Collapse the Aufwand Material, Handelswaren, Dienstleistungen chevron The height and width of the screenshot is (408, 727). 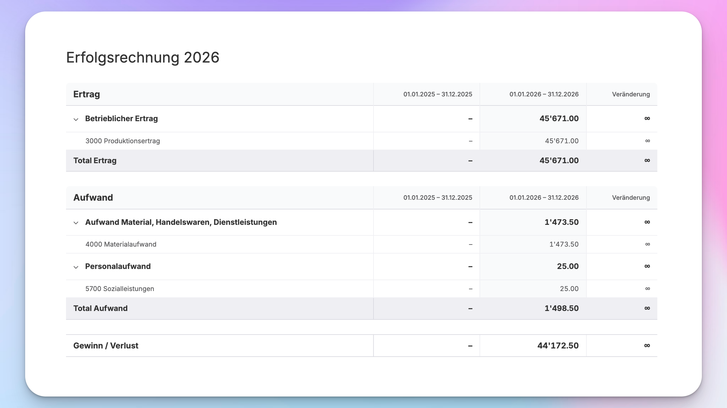[76, 223]
